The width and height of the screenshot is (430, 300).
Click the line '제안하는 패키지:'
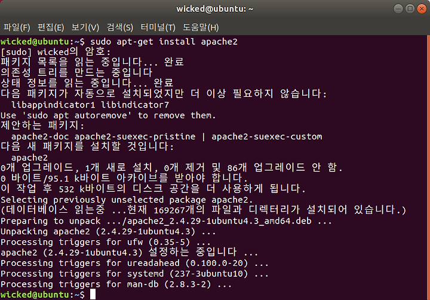click(x=42, y=125)
